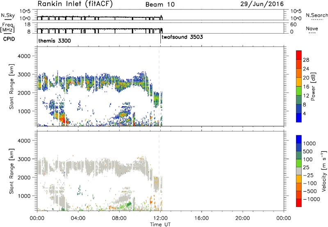Click the 'themis 3300' CPID text
Image resolution: width=328 pixels, height=227 pixels.
pyautogui.click(x=55, y=41)
